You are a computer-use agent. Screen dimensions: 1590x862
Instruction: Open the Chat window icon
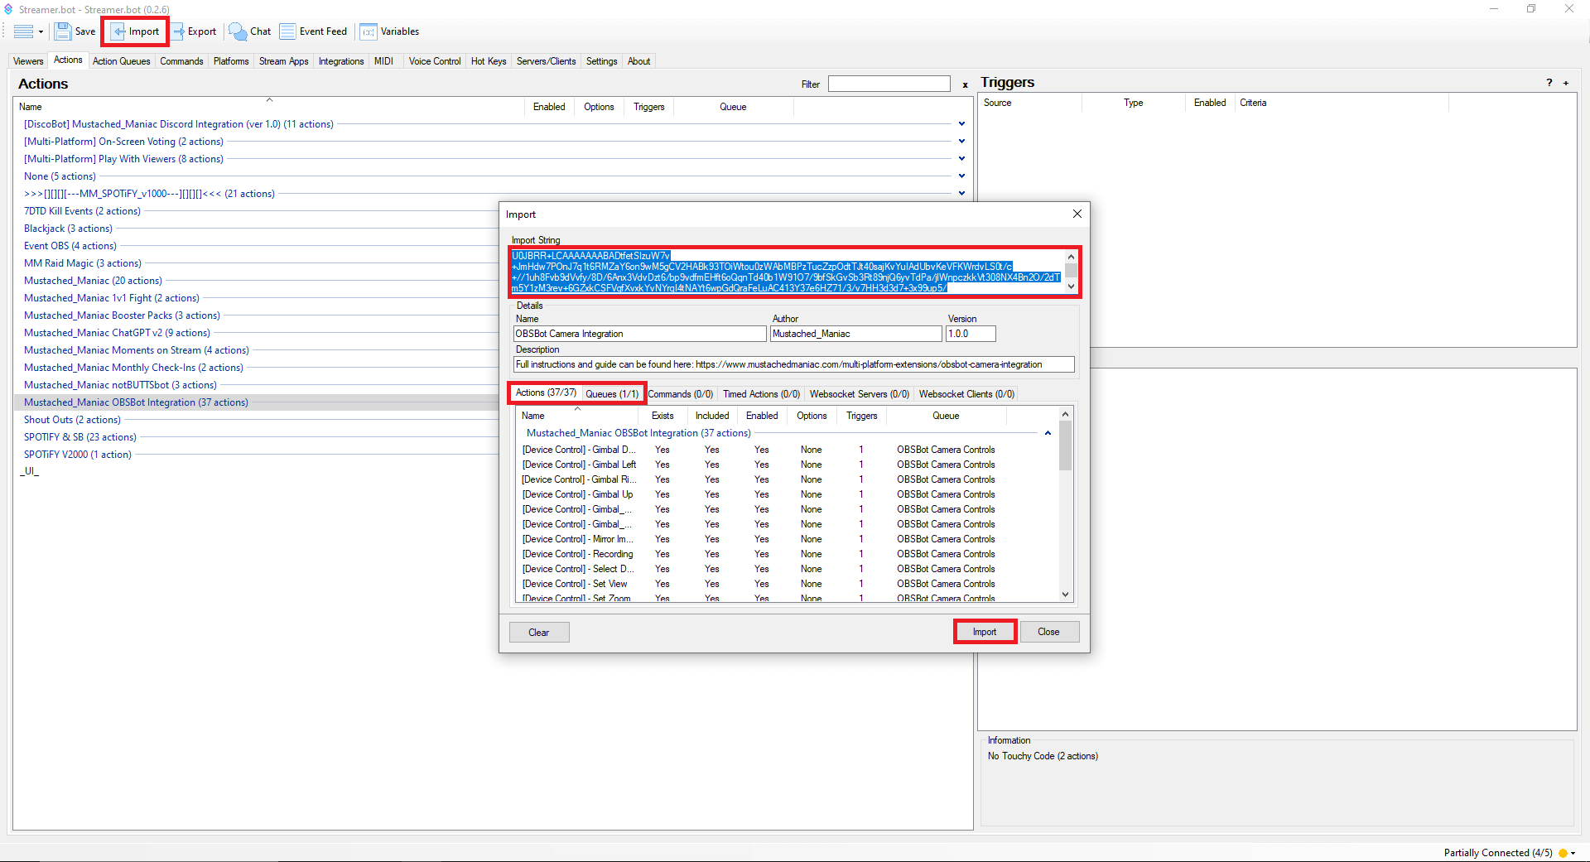(238, 31)
